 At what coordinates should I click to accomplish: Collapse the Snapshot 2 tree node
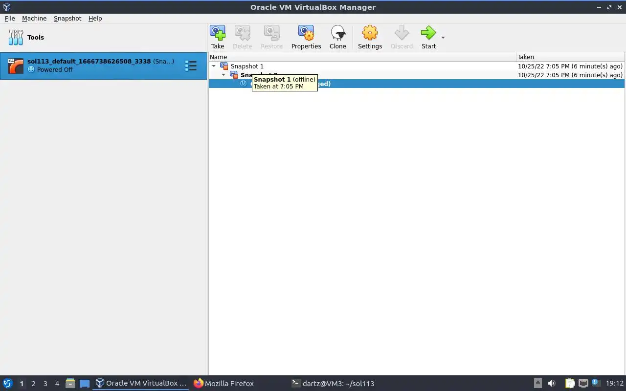pos(224,75)
